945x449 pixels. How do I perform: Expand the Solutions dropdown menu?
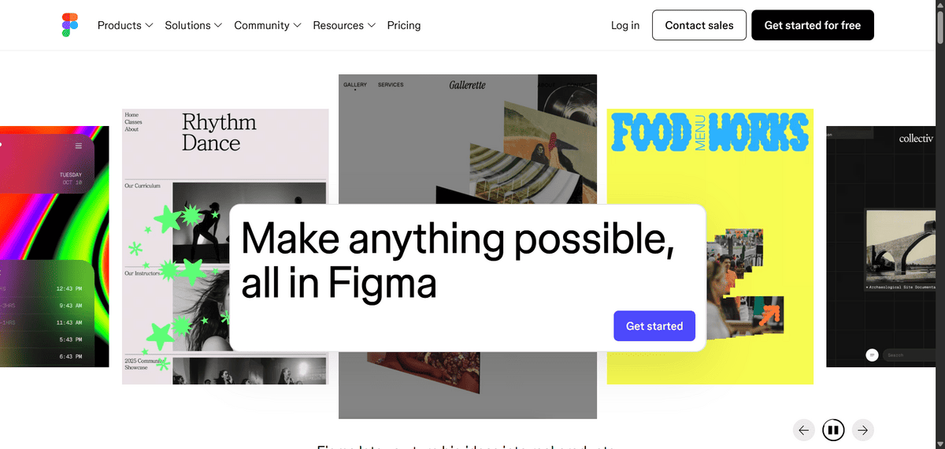194,25
